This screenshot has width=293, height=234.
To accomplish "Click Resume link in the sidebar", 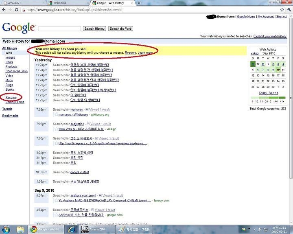I will 11,97.
